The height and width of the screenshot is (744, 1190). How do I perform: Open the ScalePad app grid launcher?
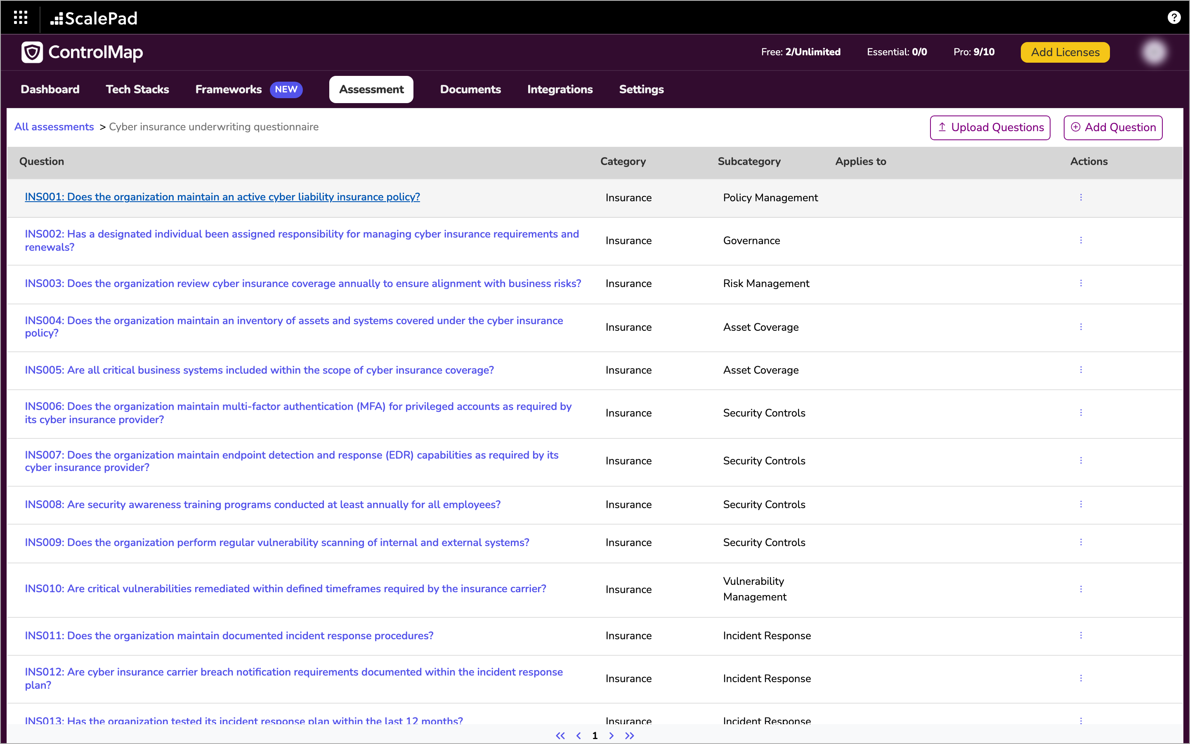(20, 18)
